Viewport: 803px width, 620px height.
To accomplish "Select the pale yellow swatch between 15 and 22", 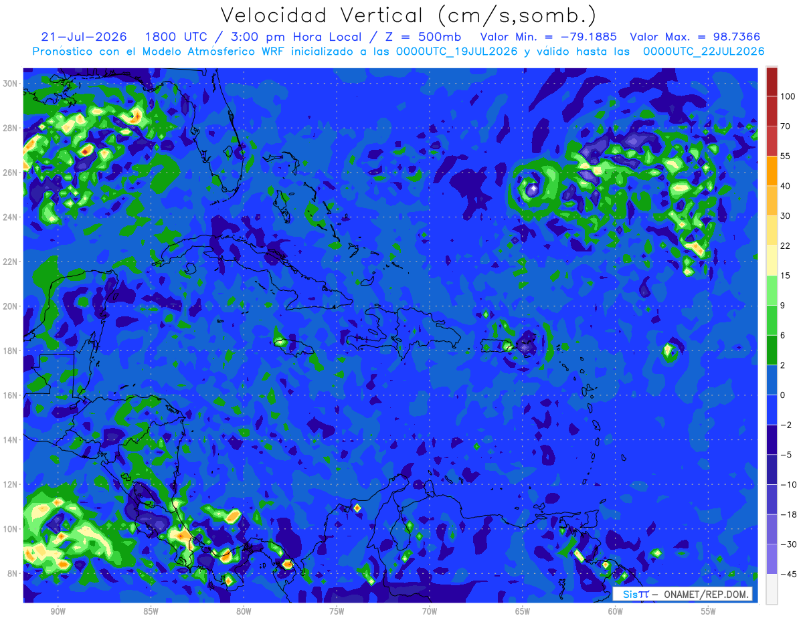I will (772, 260).
